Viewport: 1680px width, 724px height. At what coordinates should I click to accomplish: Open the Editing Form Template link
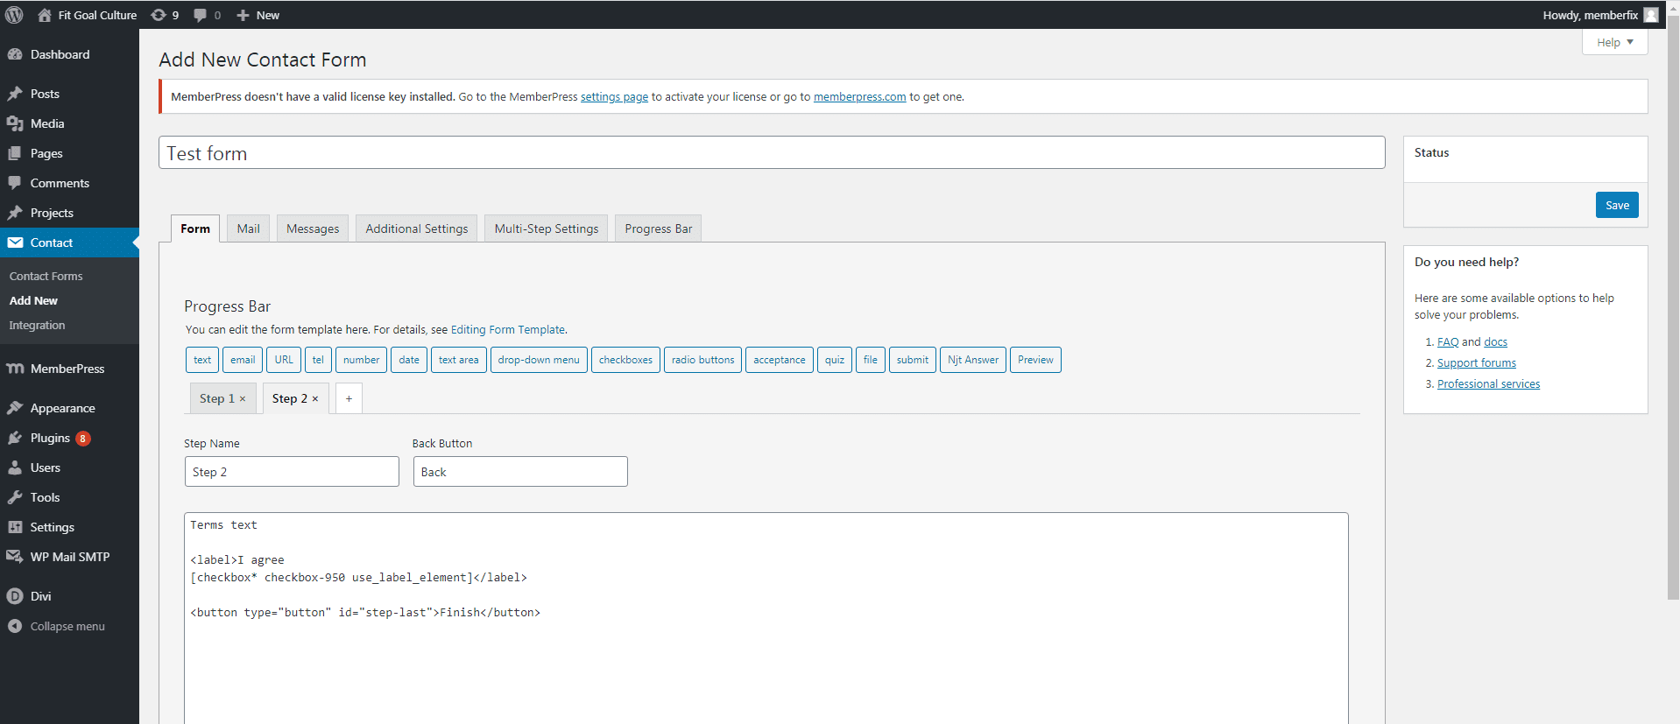click(x=508, y=330)
